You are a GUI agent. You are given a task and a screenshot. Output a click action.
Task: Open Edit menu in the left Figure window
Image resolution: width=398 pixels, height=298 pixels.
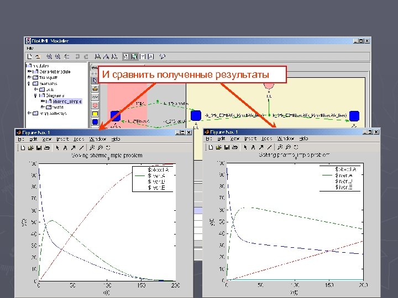tap(33, 139)
